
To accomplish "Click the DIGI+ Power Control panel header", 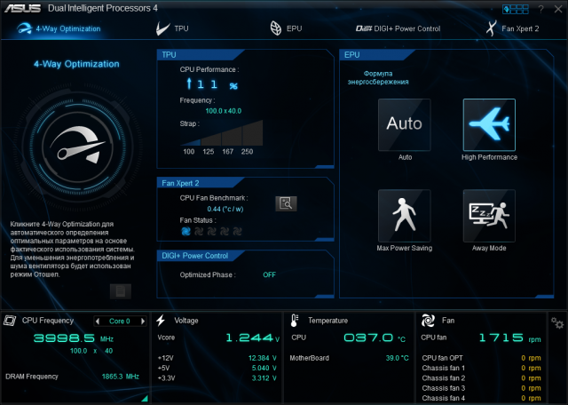I will tap(200, 256).
